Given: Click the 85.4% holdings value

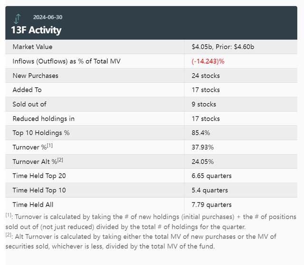Looking at the screenshot, I should (201, 132).
